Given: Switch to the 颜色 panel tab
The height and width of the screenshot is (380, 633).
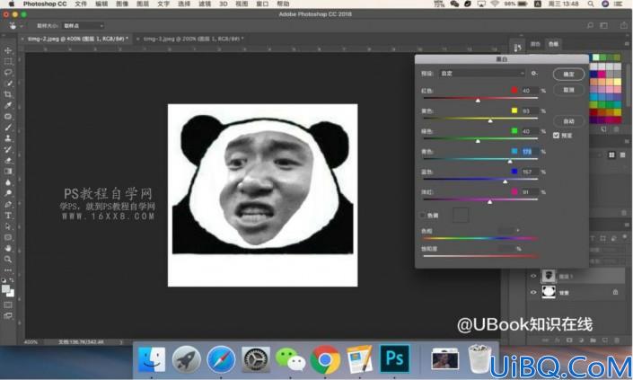Looking at the screenshot, I should coord(535,44).
